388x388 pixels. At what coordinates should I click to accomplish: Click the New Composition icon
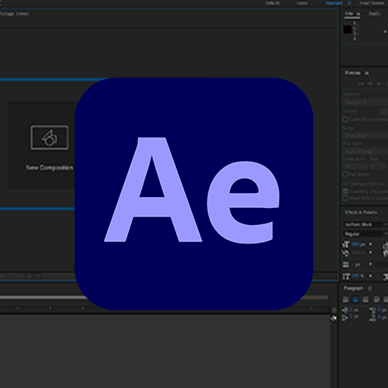point(50,137)
